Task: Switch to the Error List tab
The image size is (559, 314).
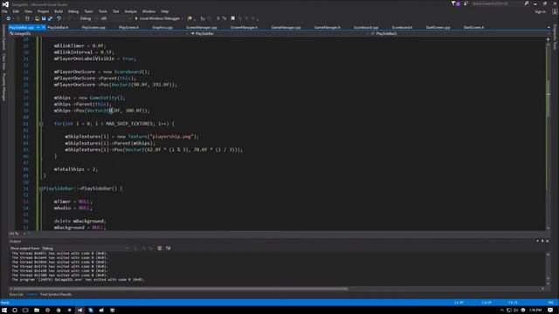Action: click(16, 295)
